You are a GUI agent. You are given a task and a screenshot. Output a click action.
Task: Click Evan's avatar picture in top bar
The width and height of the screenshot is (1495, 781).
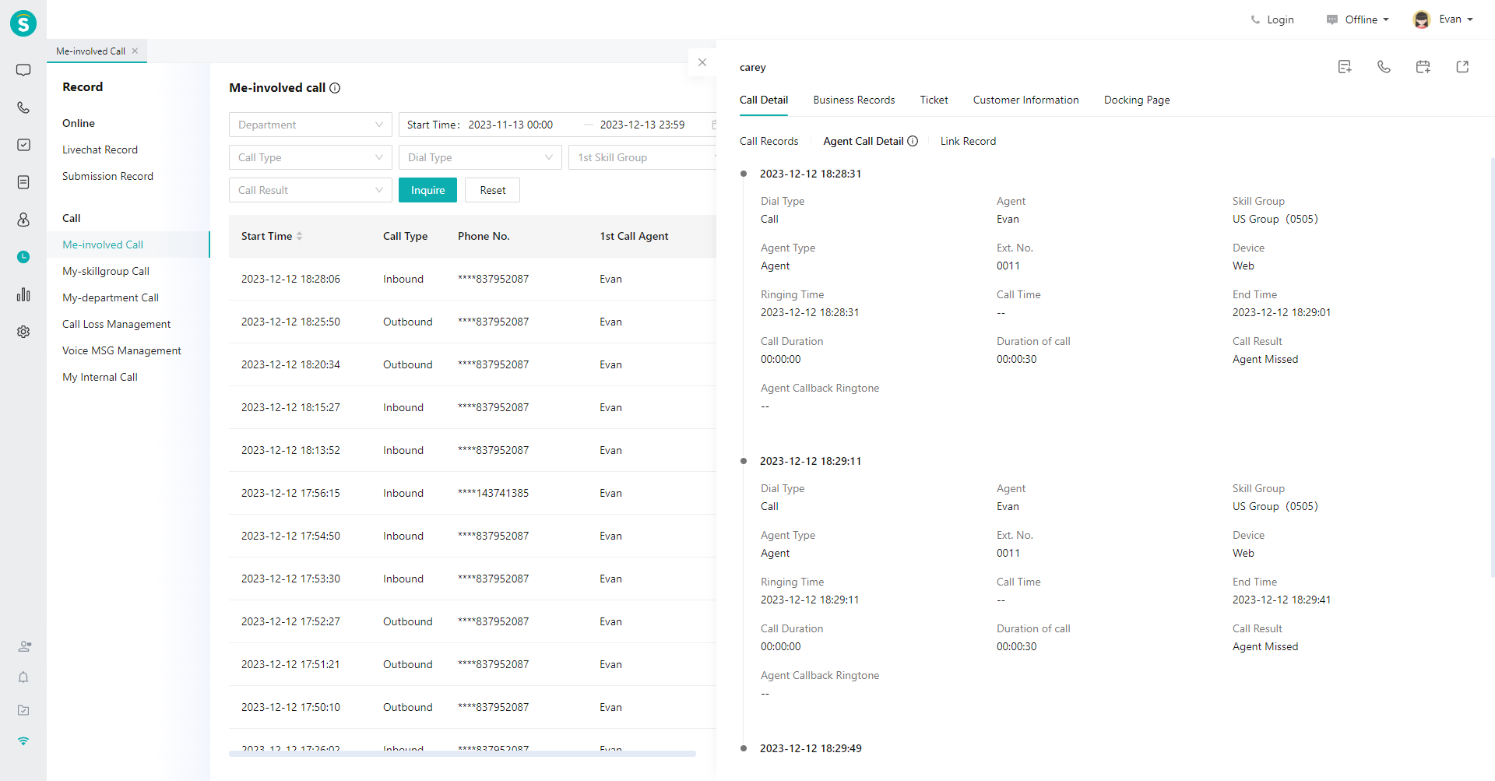1422,19
